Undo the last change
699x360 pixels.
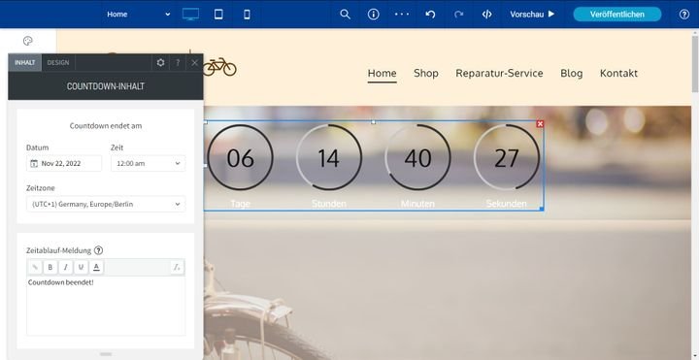pyautogui.click(x=430, y=15)
